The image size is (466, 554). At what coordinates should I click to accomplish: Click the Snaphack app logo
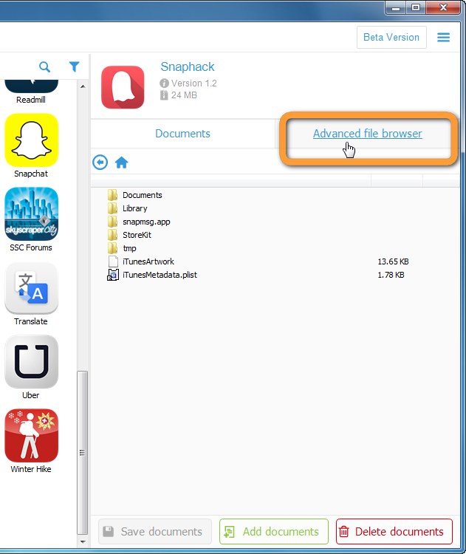coord(123,87)
